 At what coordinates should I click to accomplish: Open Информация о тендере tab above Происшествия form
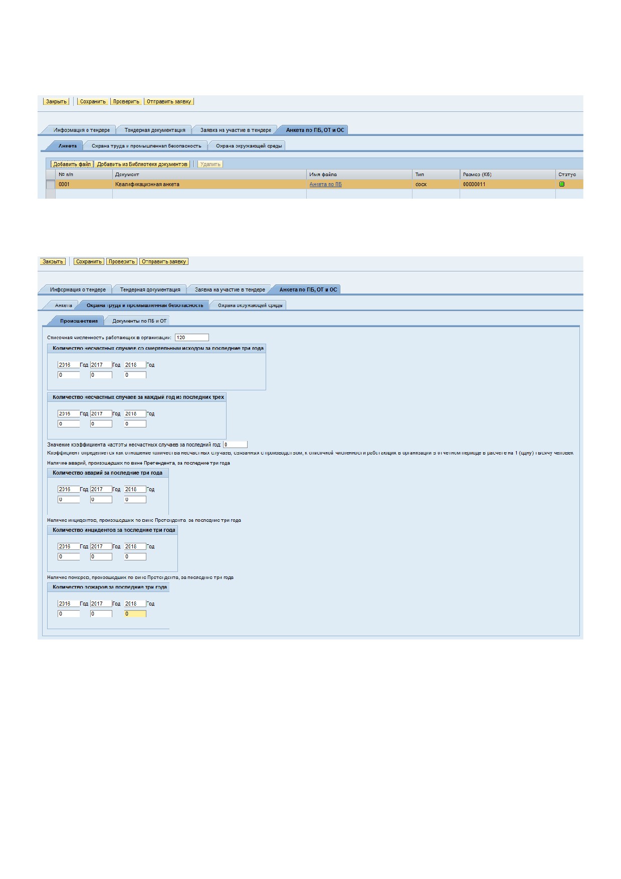[x=78, y=289]
